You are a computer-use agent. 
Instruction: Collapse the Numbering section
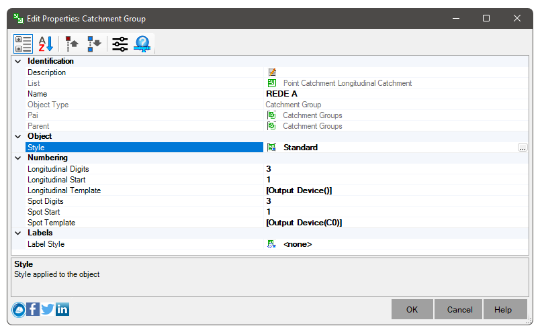pyautogui.click(x=18, y=158)
